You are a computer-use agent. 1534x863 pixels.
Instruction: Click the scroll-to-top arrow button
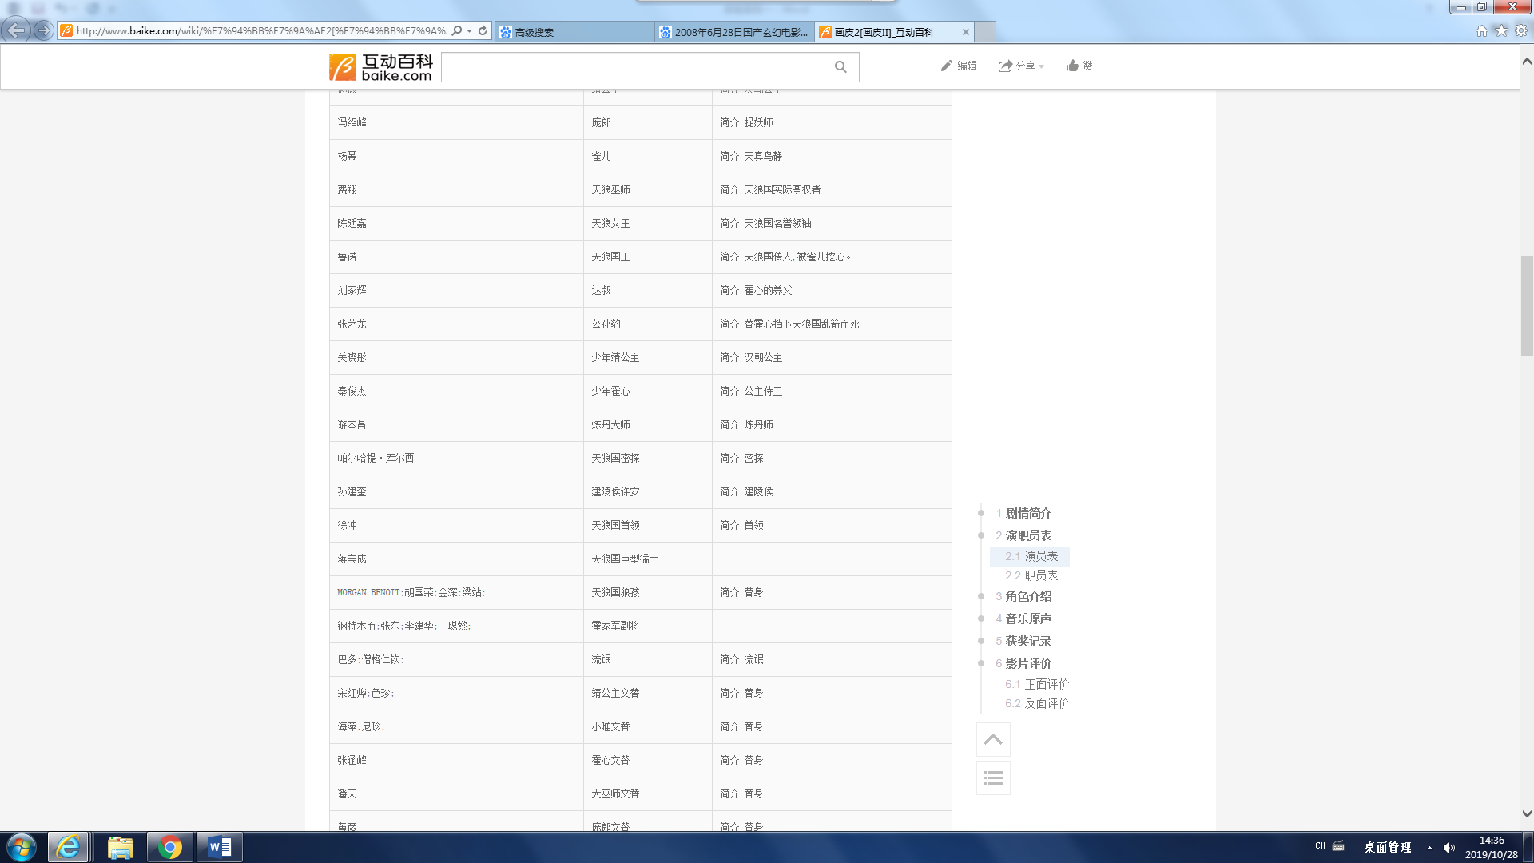point(993,739)
